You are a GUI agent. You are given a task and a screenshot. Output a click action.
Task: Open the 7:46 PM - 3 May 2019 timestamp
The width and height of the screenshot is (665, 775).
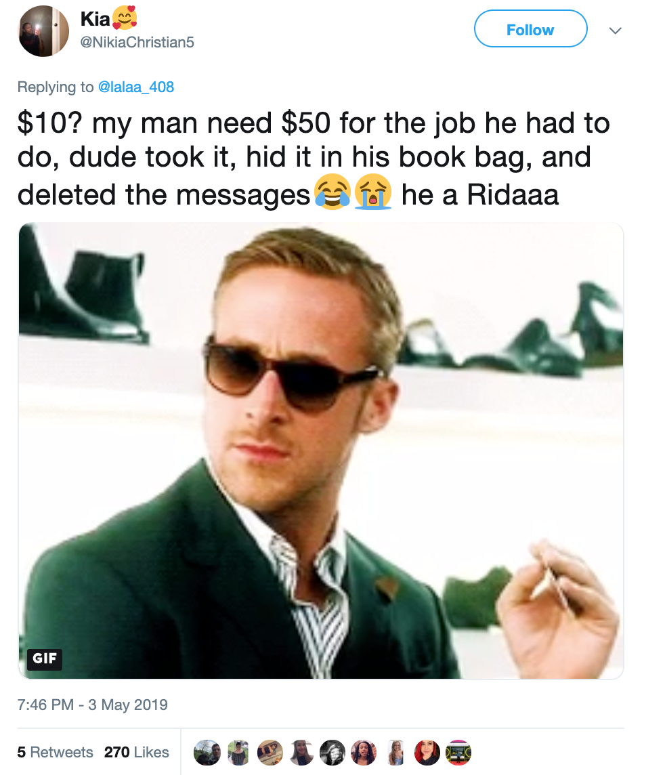pos(92,705)
